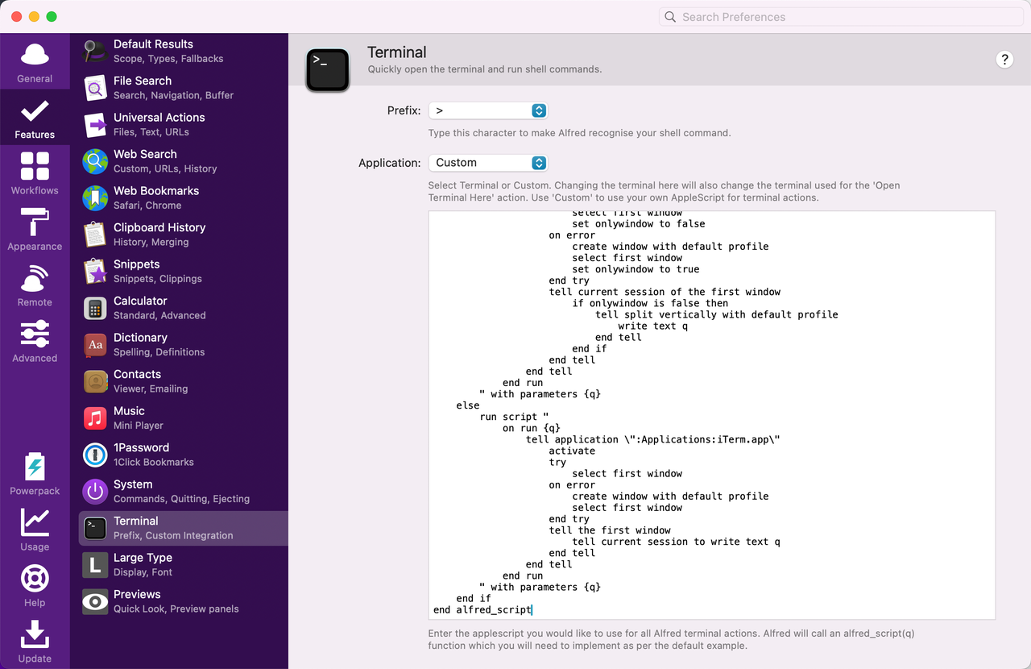Viewport: 1031px width, 669px height.
Task: Click the Update icon
Action: click(x=35, y=642)
